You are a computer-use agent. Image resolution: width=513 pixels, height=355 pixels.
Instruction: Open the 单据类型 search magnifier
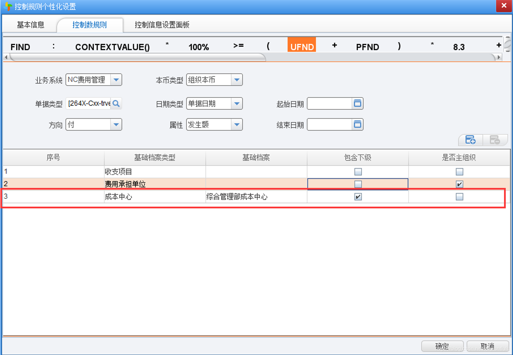tap(116, 103)
